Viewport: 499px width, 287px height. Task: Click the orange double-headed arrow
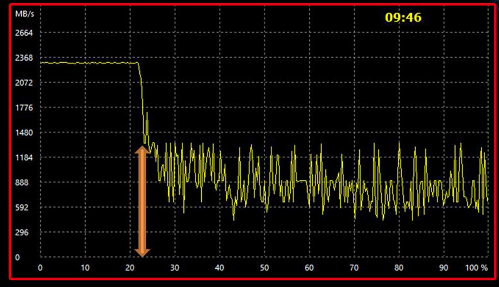(x=143, y=202)
